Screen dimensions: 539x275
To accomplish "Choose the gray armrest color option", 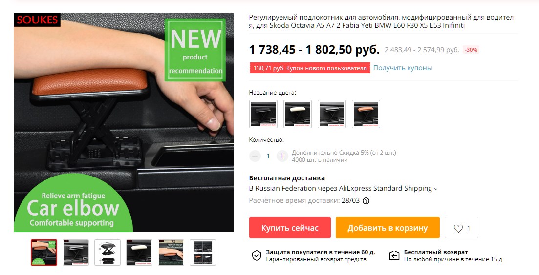I will click(332, 114).
